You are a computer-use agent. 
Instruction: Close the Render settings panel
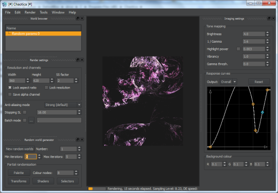point(82,60)
